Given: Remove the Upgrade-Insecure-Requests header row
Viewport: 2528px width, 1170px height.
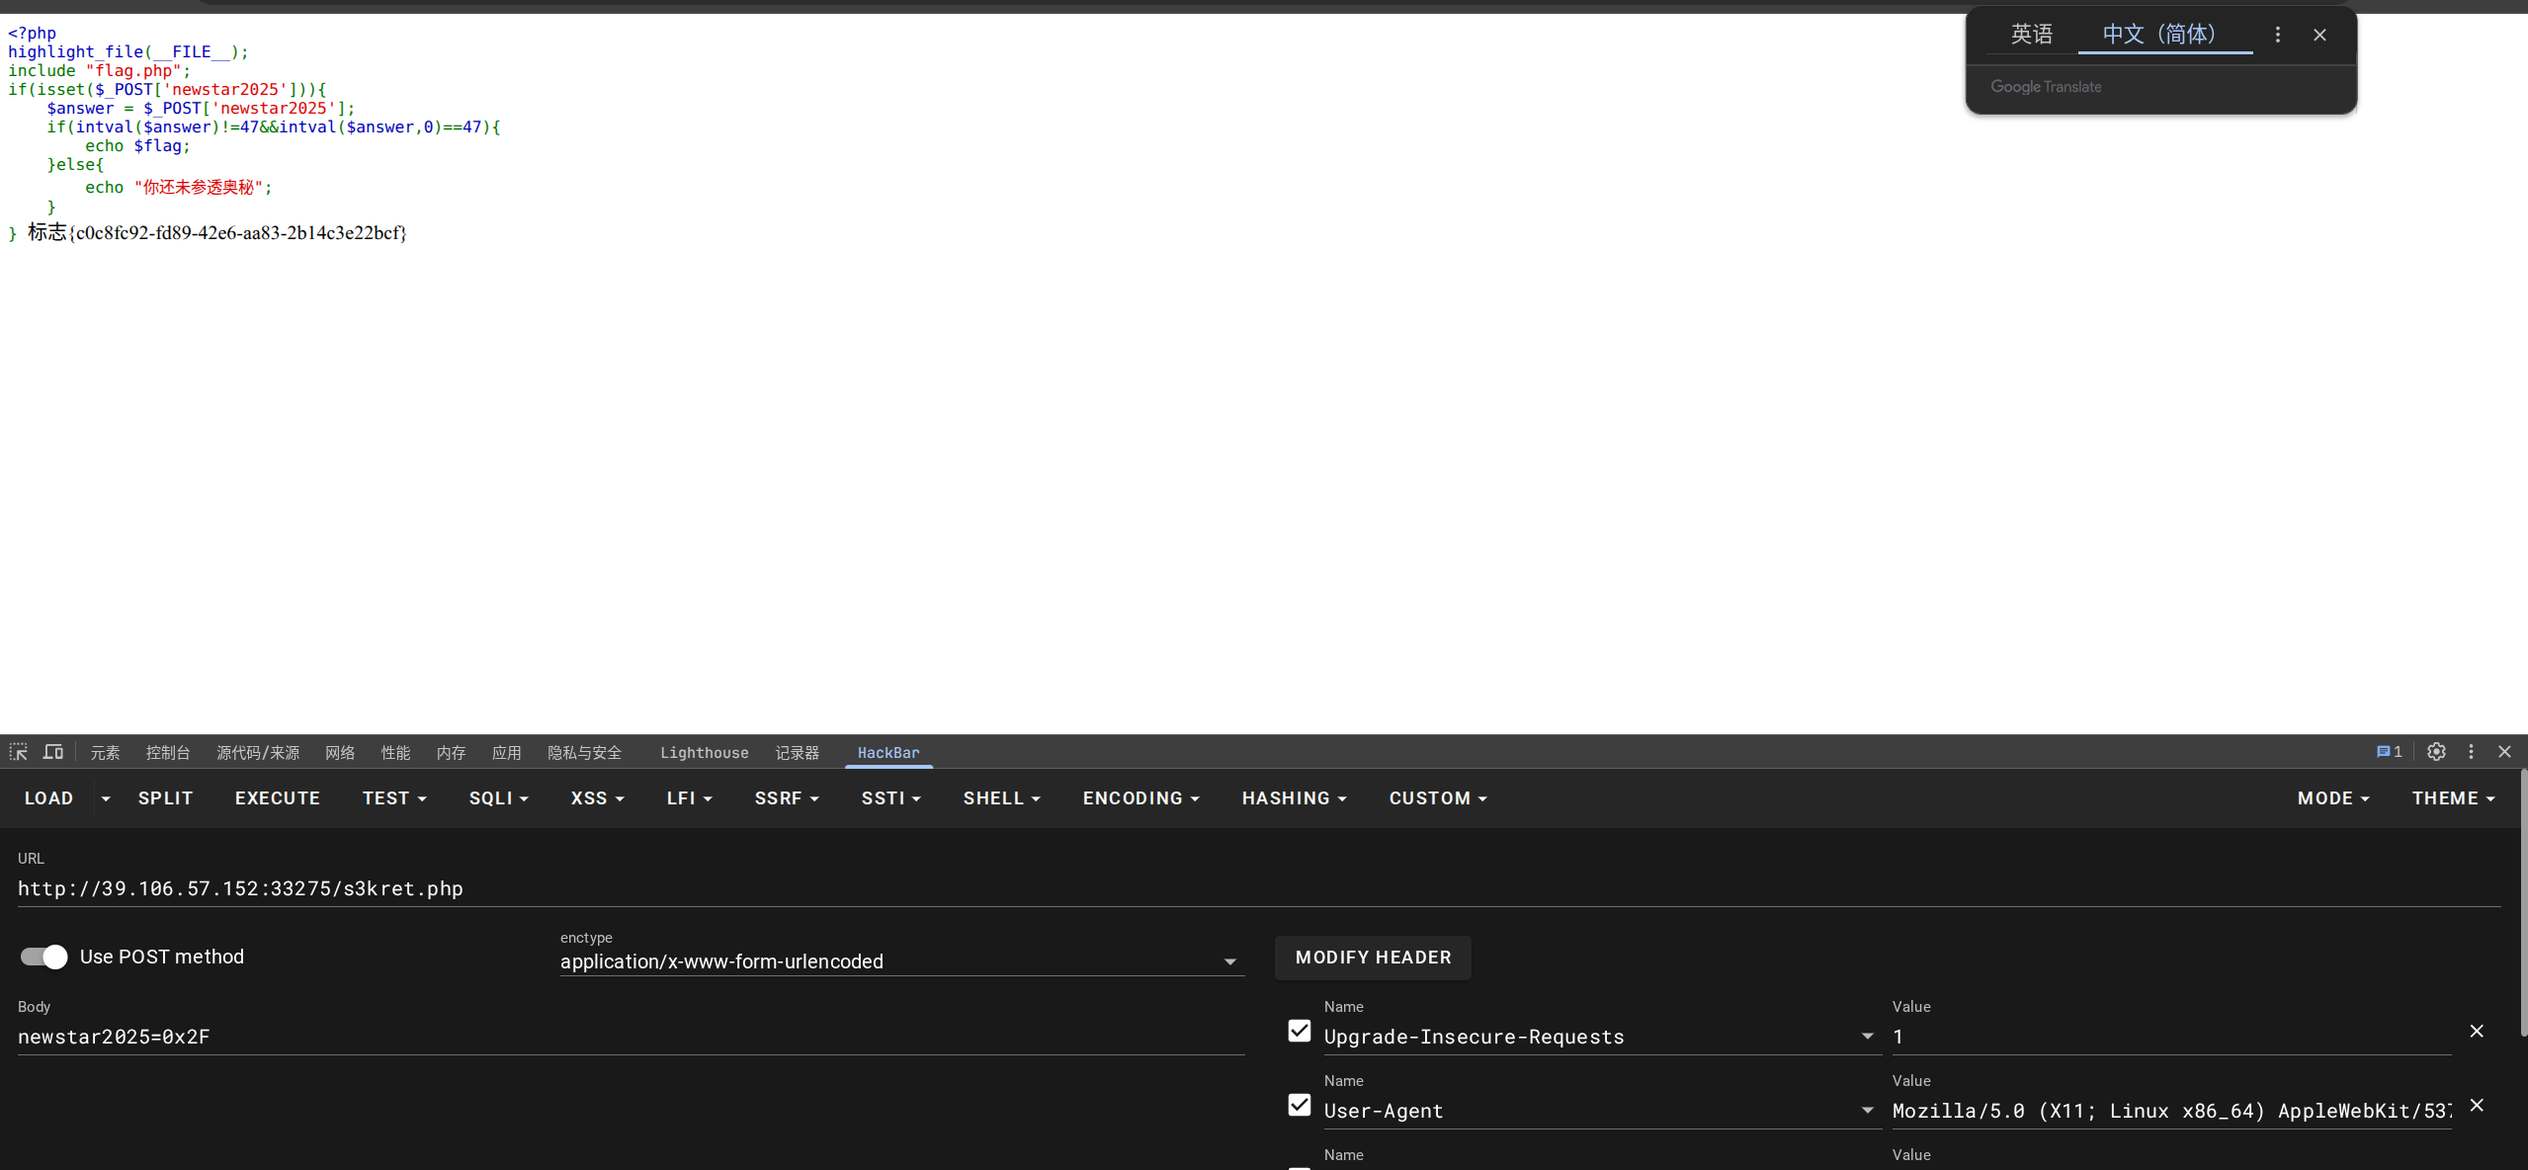Looking at the screenshot, I should 2477,1031.
